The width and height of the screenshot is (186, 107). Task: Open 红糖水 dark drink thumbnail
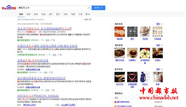(158, 53)
